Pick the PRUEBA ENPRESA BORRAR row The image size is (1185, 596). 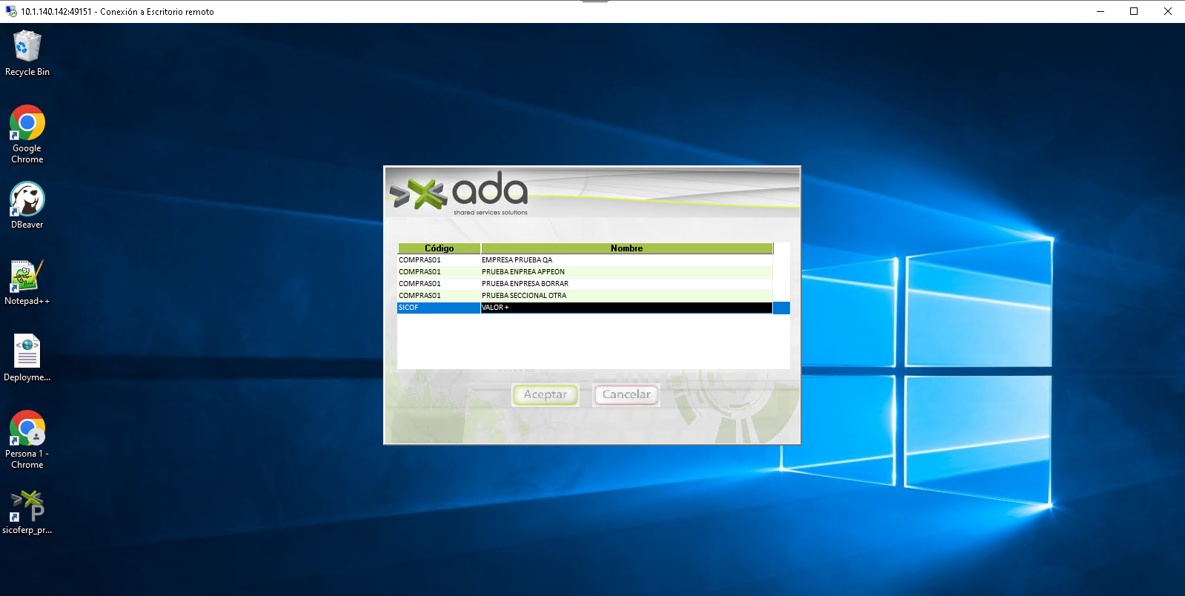coord(525,284)
